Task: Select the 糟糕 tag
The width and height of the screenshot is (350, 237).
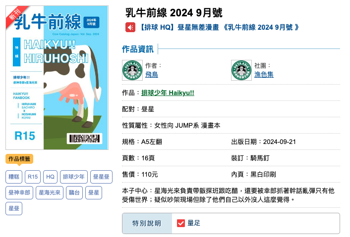Action: [14, 177]
